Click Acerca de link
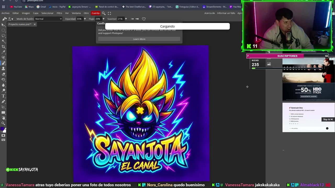The image size is (335, 188). coord(210,13)
